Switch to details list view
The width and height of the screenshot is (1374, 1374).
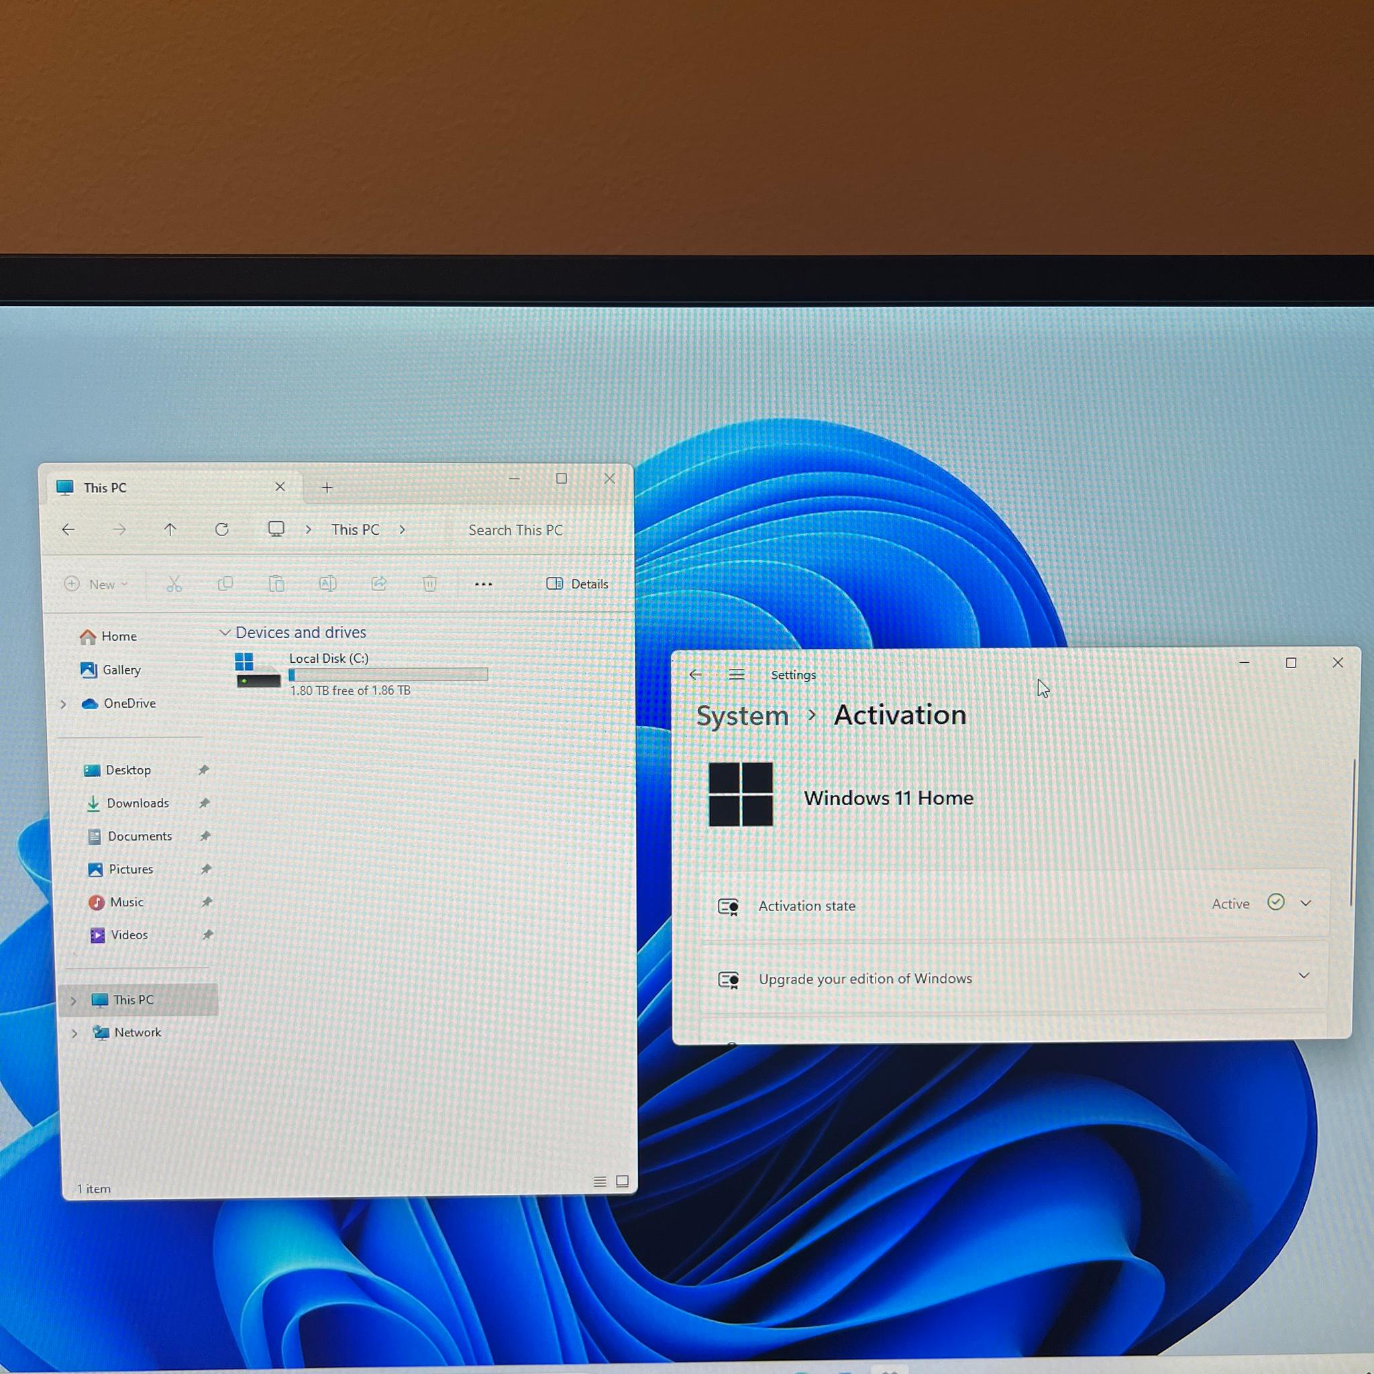600,1181
